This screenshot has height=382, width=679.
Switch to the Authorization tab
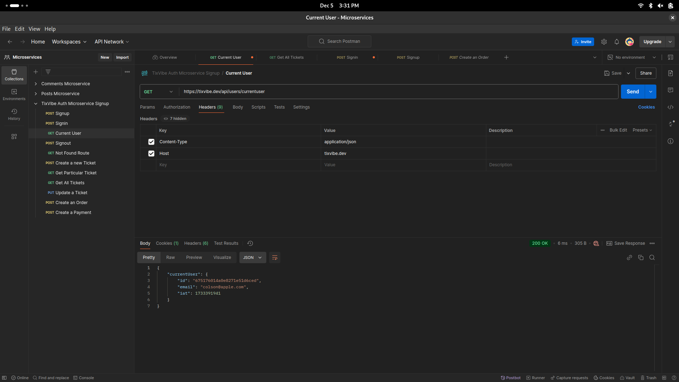point(177,107)
